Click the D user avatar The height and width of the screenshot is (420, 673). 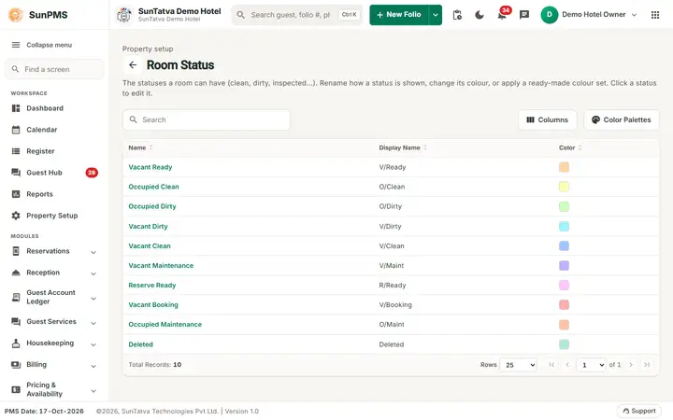[549, 15]
